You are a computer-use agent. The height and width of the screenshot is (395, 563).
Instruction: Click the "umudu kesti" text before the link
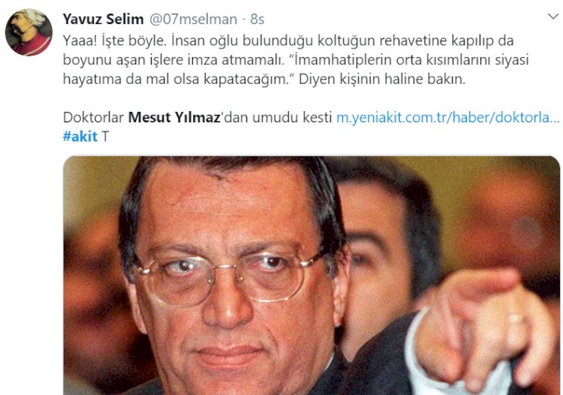tap(292, 117)
